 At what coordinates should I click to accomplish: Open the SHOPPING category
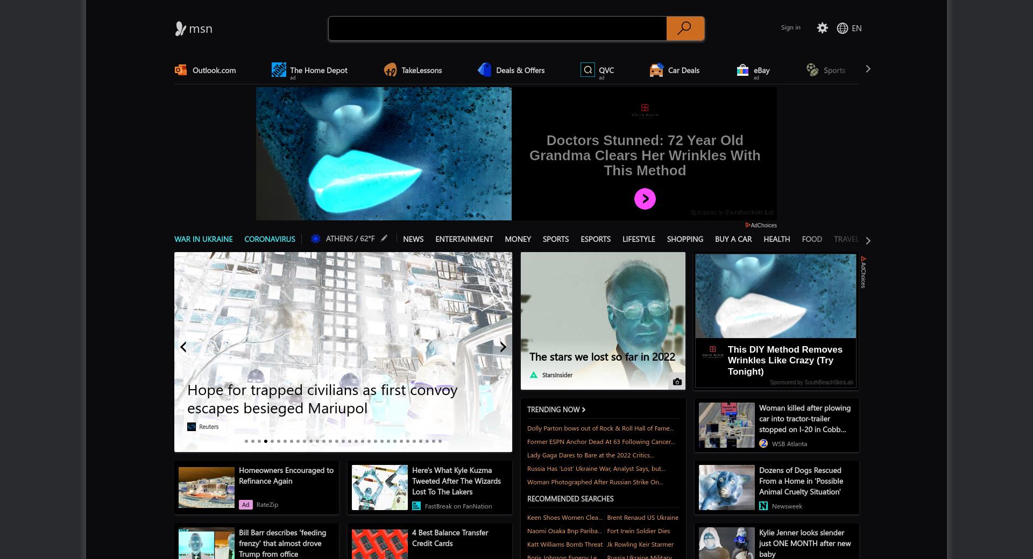[x=685, y=239]
